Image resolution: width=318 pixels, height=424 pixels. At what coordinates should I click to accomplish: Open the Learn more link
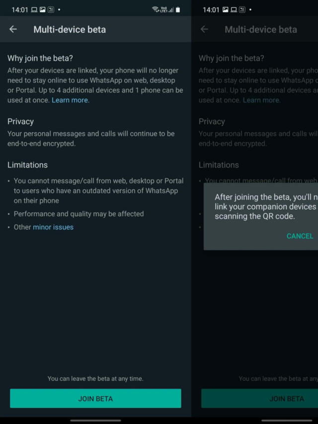(70, 100)
